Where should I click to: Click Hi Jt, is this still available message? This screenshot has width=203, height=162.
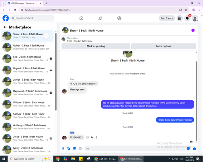83,84
